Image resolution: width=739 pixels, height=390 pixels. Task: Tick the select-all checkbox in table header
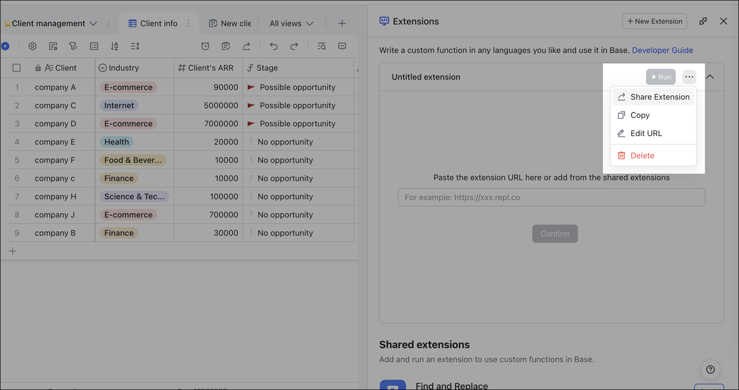pyautogui.click(x=16, y=68)
